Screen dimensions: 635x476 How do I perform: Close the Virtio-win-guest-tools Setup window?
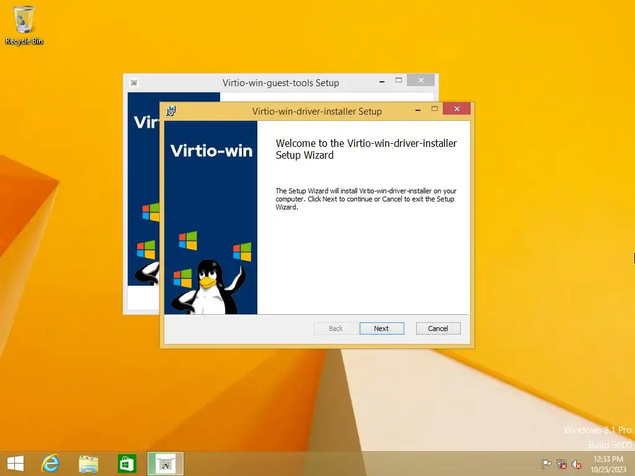[x=421, y=80]
